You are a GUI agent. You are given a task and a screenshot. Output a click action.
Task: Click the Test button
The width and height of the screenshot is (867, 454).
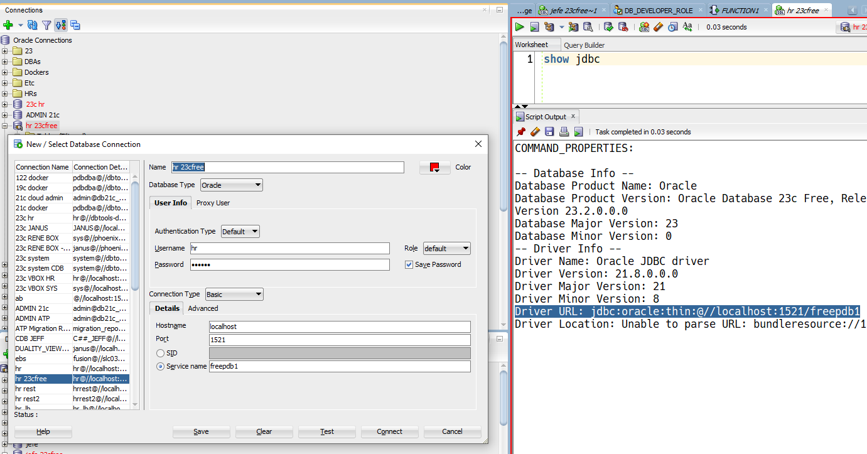[x=327, y=431]
